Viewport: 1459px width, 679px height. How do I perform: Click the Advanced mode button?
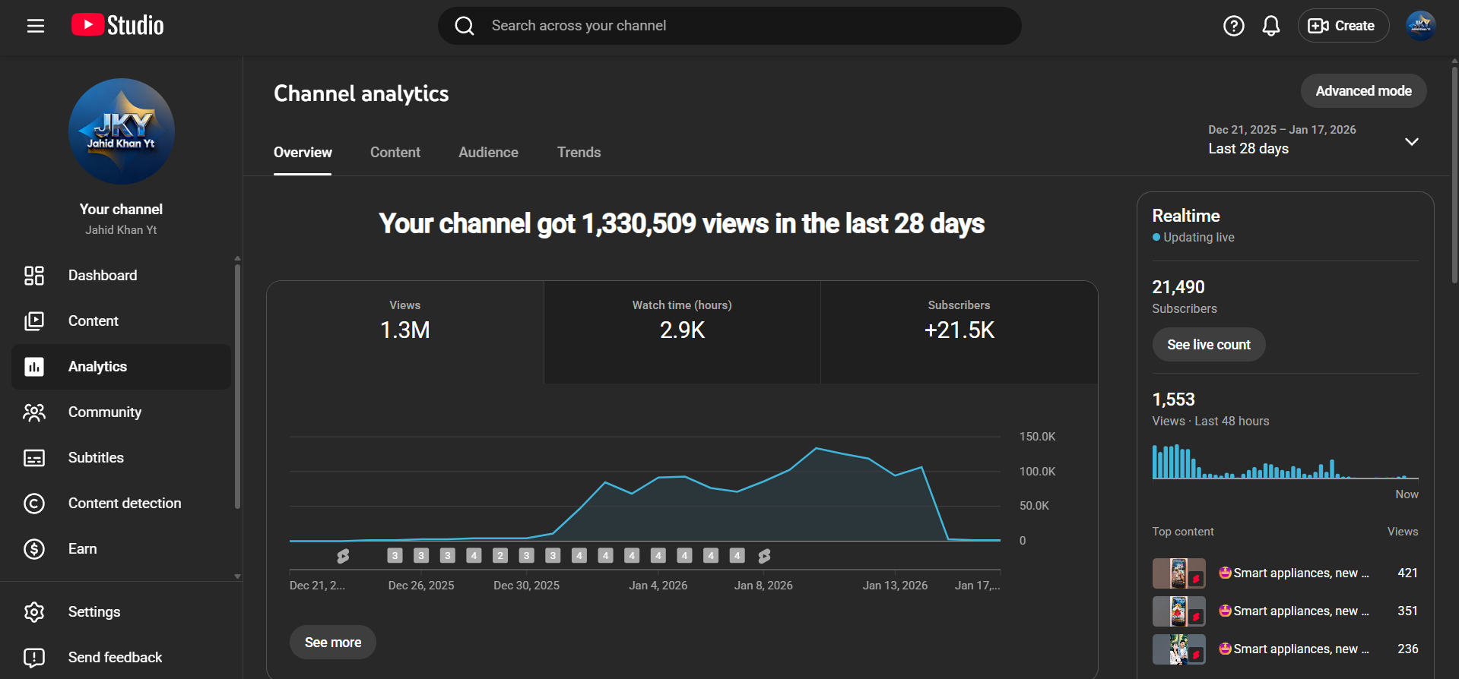[x=1362, y=91]
